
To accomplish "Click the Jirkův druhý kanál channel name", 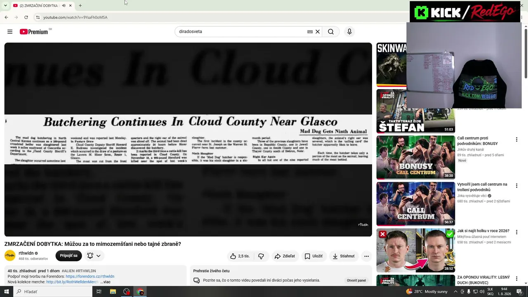I will click(471, 149).
